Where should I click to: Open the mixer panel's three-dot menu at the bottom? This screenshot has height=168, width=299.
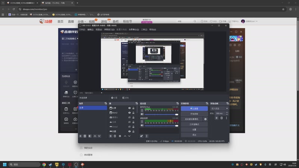pyautogui.click(x=147, y=136)
